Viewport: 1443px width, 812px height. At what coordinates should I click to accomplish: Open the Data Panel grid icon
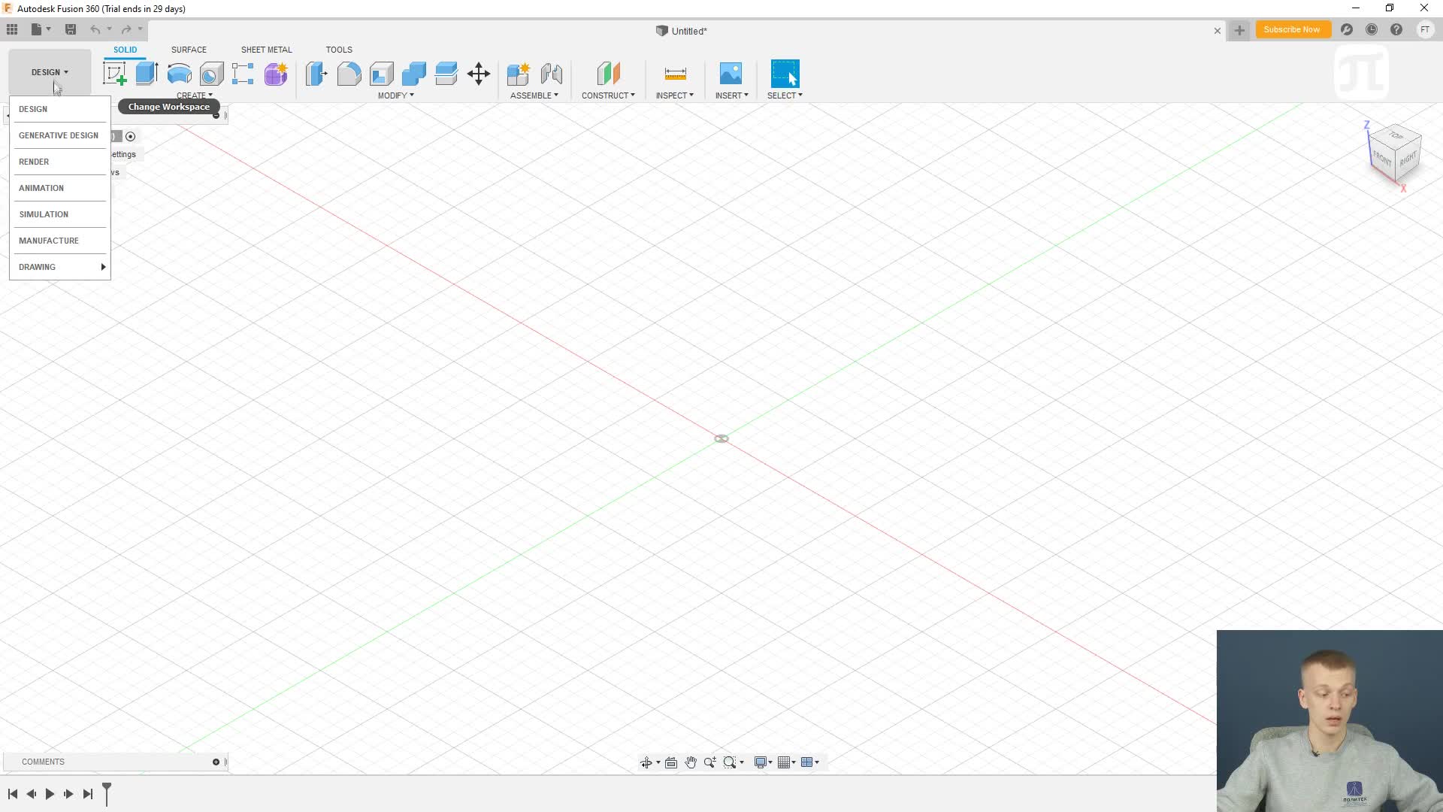(12, 29)
